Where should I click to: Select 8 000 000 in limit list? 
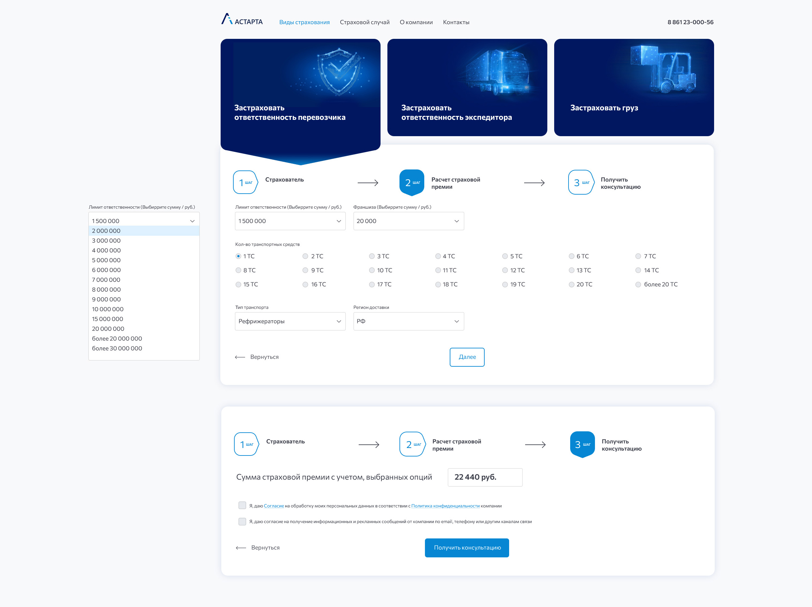[144, 289]
